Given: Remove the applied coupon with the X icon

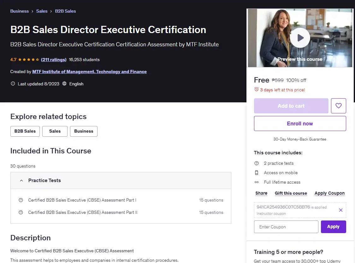Looking at the screenshot, I should 340,210.
